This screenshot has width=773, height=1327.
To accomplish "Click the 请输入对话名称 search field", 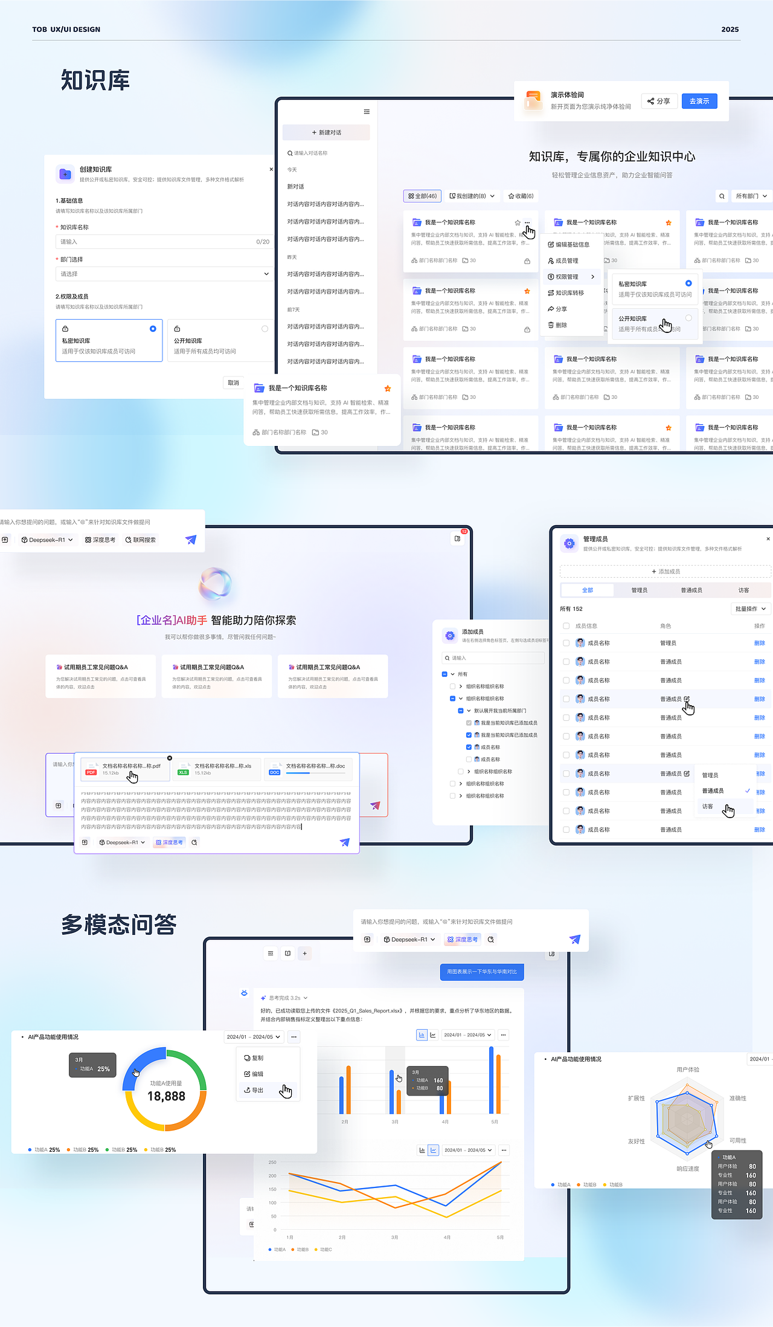I will pos(326,153).
